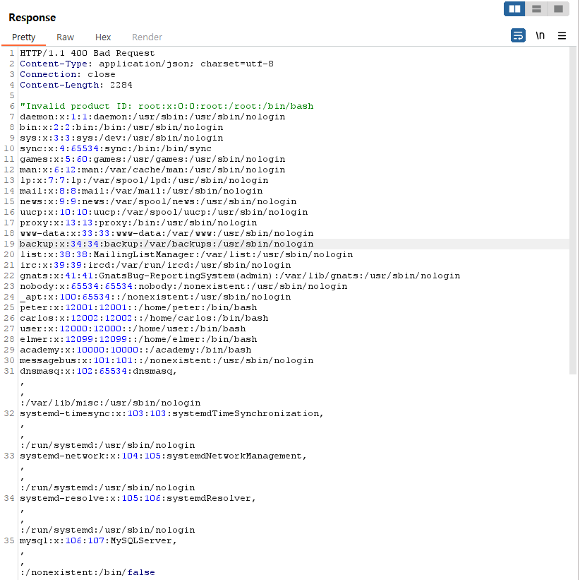580x580 pixels.
Task: Click the peter:x:12001 entry line
Action: pyautogui.click(x=138, y=308)
